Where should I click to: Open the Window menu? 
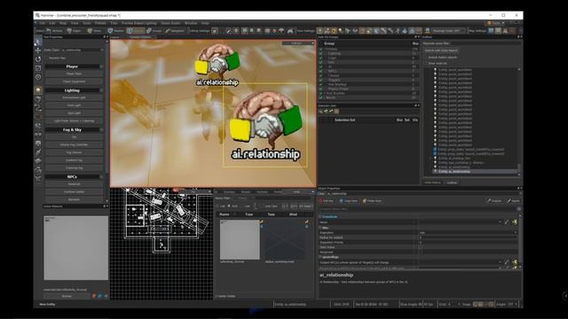click(x=191, y=23)
